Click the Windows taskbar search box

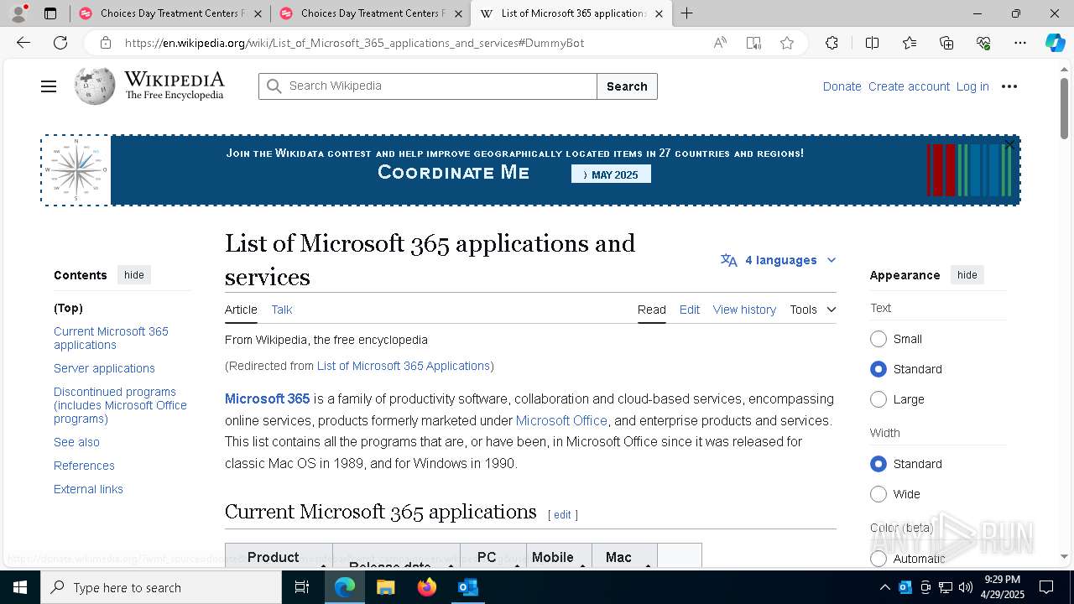pos(161,587)
